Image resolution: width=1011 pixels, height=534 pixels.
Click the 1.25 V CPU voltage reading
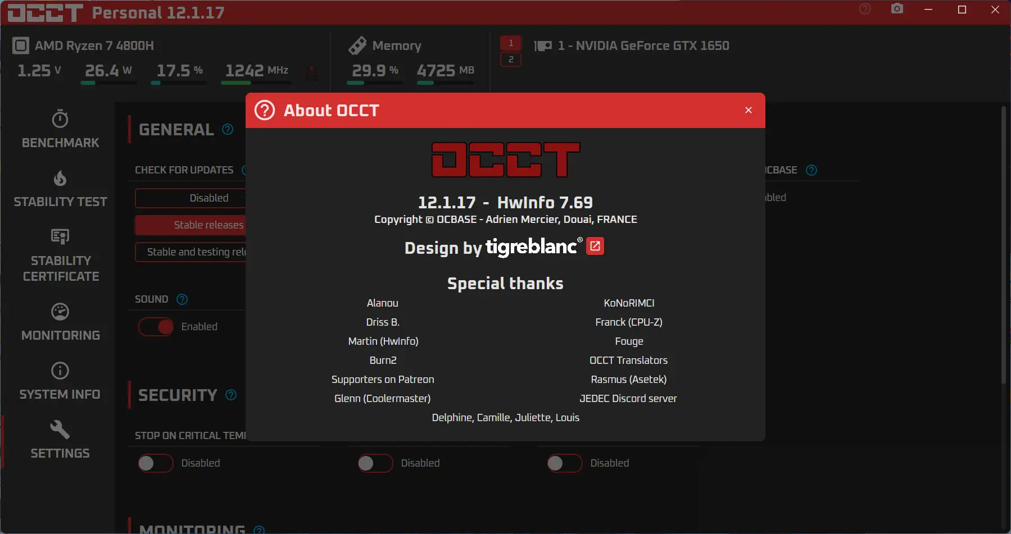tap(39, 71)
